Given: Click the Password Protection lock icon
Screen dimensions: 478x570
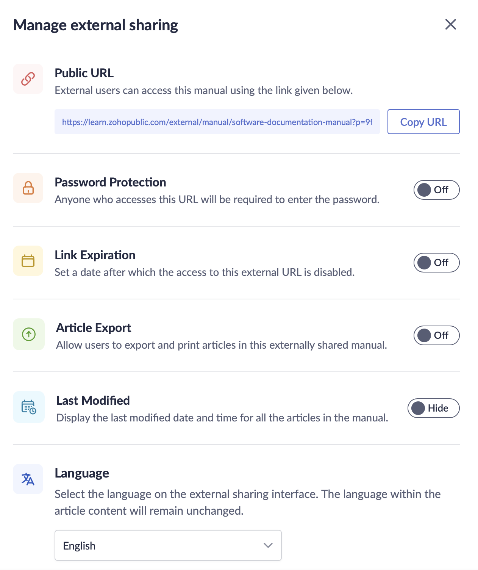Looking at the screenshot, I should 28,188.
